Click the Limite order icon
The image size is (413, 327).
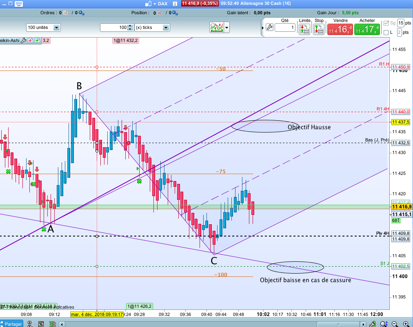304,29
